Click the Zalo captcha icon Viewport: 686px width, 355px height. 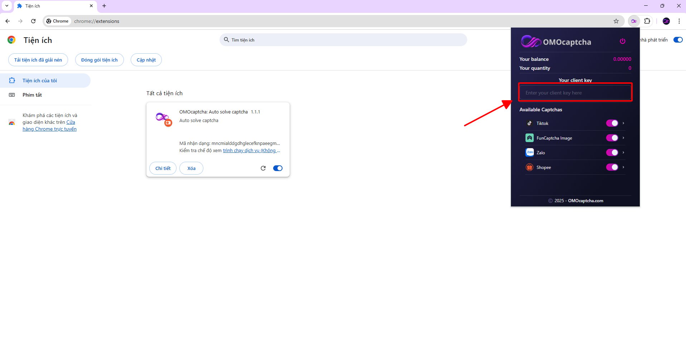tap(530, 152)
